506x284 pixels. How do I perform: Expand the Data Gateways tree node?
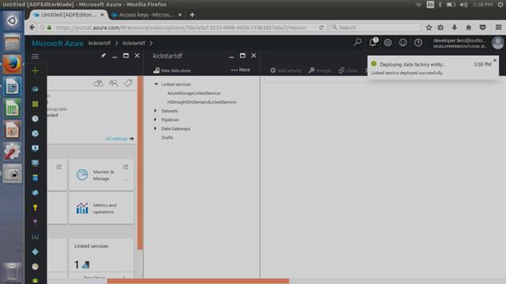click(x=156, y=128)
